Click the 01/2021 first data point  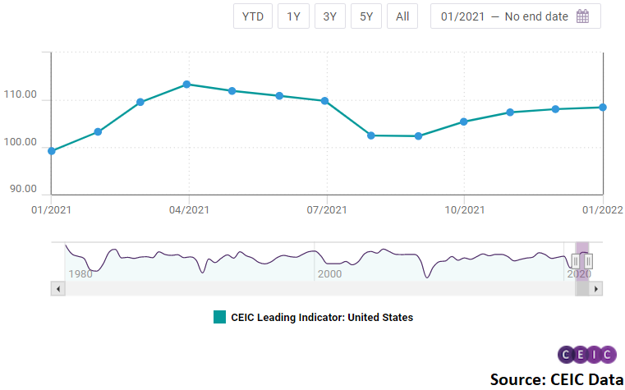52,151
